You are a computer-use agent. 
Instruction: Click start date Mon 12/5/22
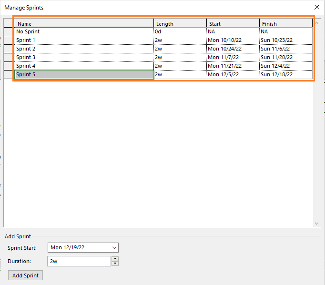tap(233, 75)
